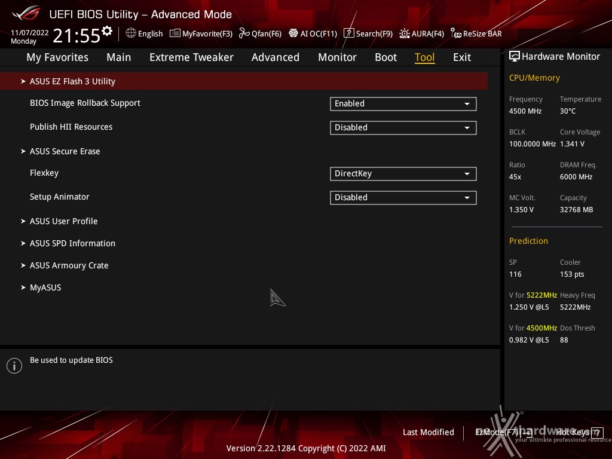Click the 1.350 V MC Volt value
Image resolution: width=612 pixels, height=459 pixels.
pyautogui.click(x=521, y=210)
